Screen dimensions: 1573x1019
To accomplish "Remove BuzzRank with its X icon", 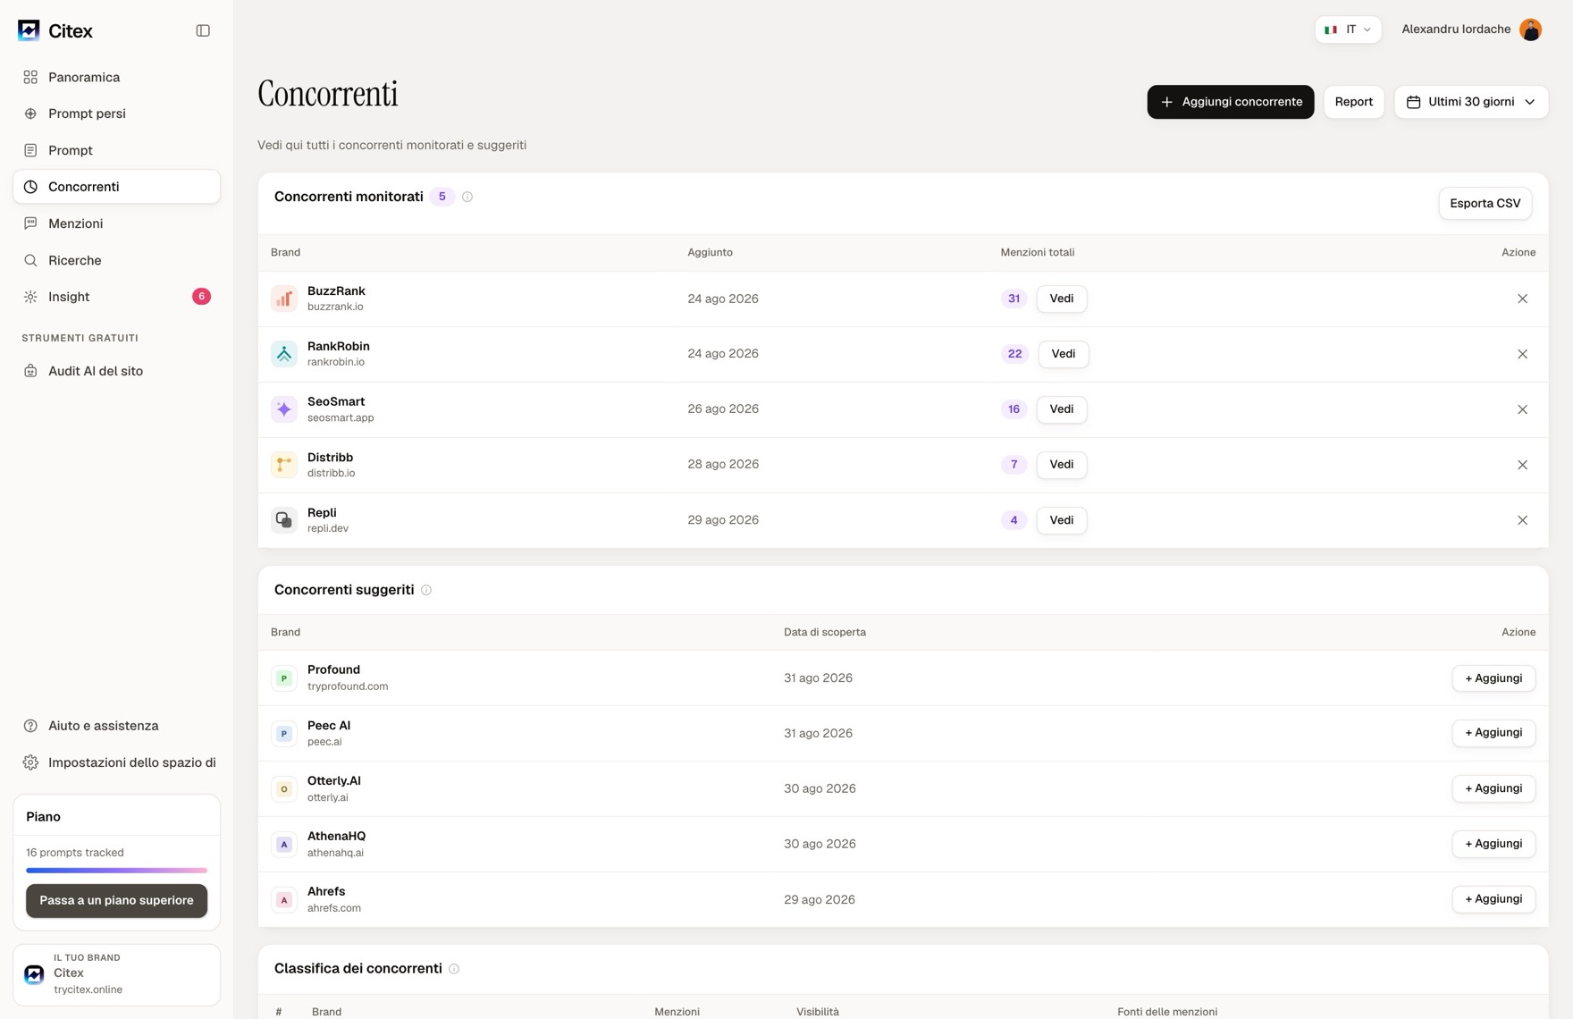I will (x=1522, y=299).
